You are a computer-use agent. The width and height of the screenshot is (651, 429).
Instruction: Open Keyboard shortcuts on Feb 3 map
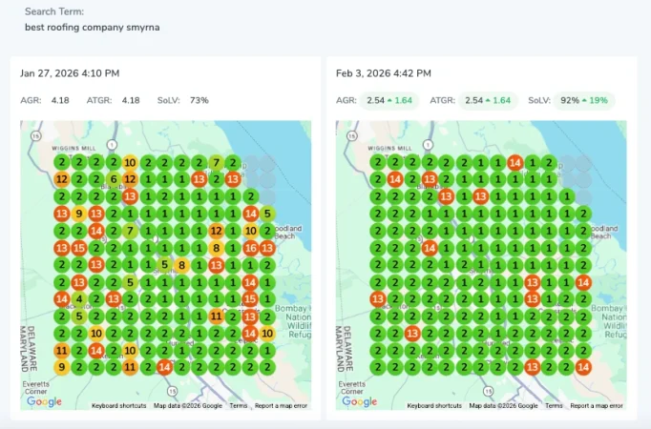(433, 406)
